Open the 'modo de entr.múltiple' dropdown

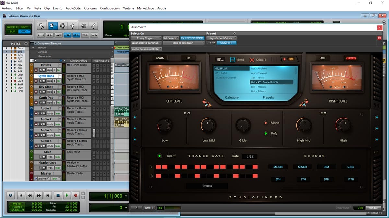146,49
